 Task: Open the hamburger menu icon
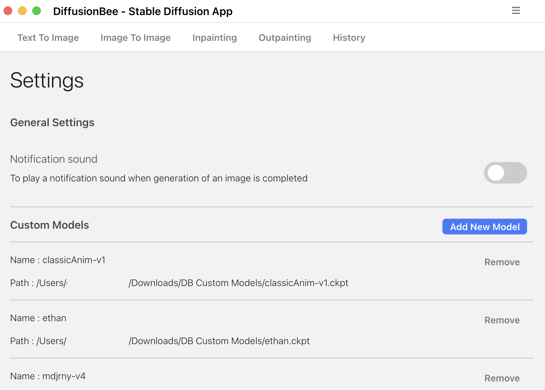tap(516, 11)
